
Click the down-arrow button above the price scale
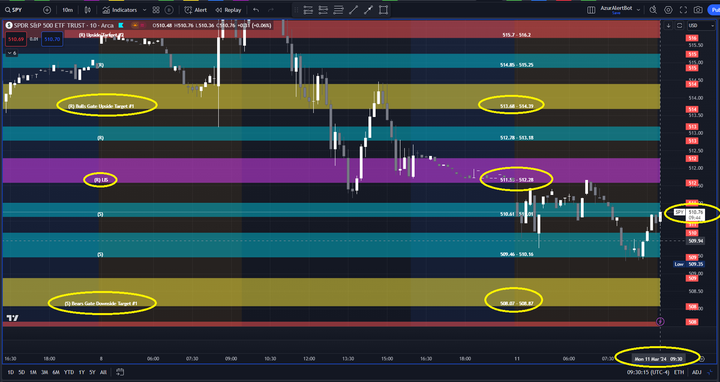pos(668,25)
